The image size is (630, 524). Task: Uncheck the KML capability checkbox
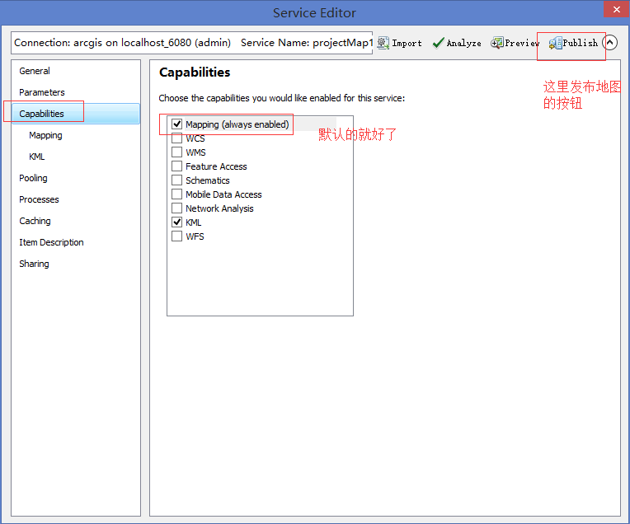point(176,222)
